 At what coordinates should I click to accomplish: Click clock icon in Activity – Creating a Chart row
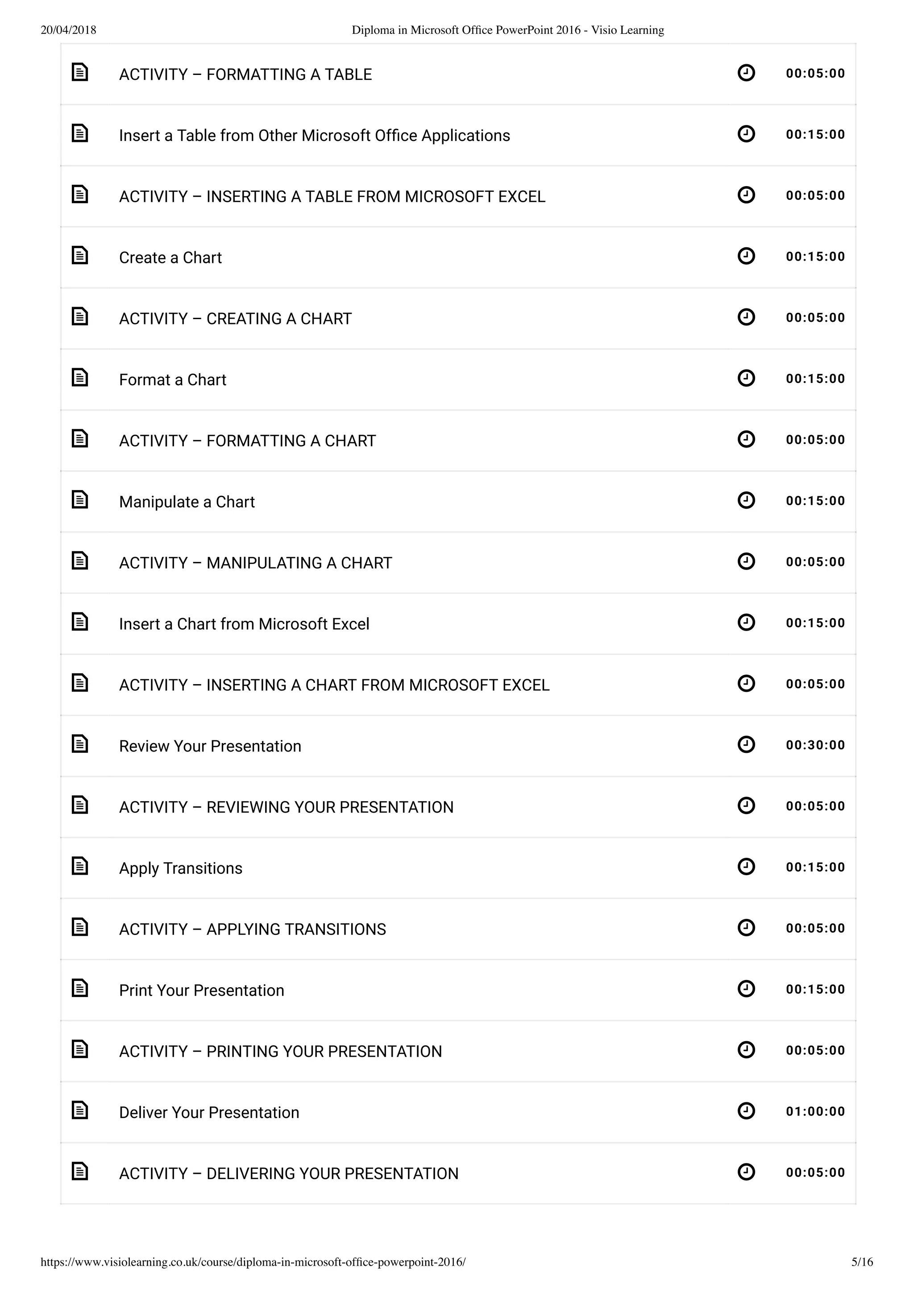[746, 317]
